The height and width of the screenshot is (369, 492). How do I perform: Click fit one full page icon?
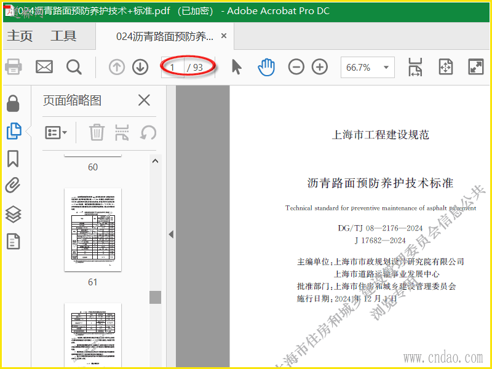click(x=445, y=67)
